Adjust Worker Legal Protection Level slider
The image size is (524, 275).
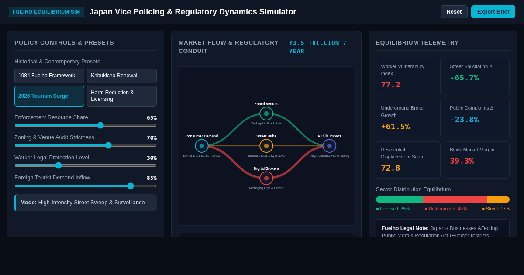[86, 165]
